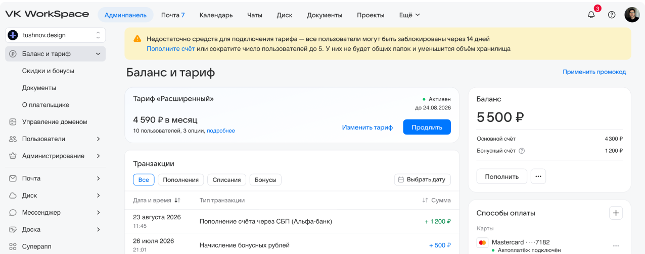This screenshot has height=254, width=645.
Task: Click the Почта envelope icon in sidebar
Action: [13, 178]
